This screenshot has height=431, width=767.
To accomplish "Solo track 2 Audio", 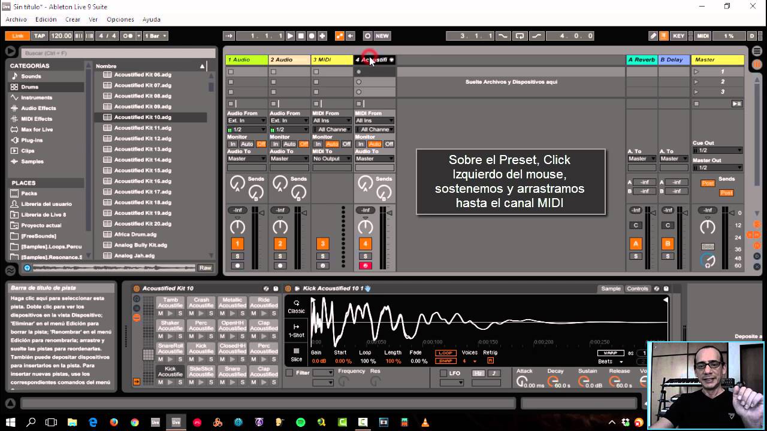I will coord(280,256).
